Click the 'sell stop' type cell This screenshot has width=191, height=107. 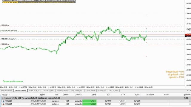55,104
